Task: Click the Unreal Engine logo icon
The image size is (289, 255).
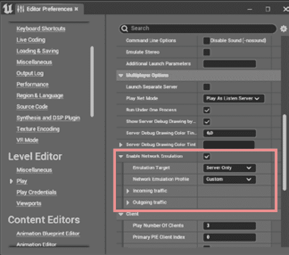Action: pyautogui.click(x=8, y=9)
